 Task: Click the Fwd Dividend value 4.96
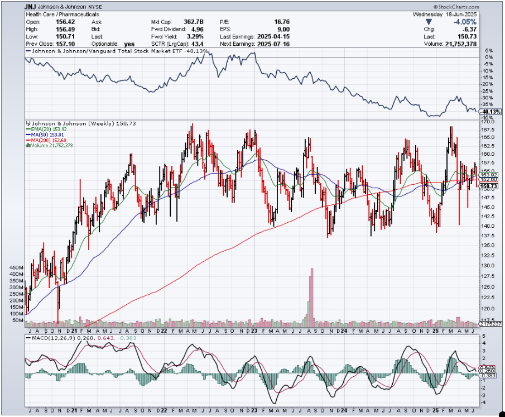198,30
